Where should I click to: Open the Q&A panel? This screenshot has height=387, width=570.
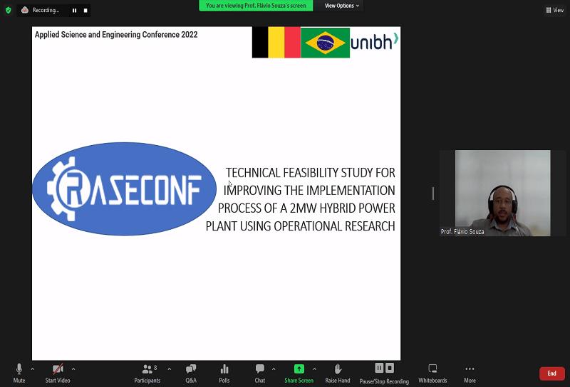click(x=191, y=373)
